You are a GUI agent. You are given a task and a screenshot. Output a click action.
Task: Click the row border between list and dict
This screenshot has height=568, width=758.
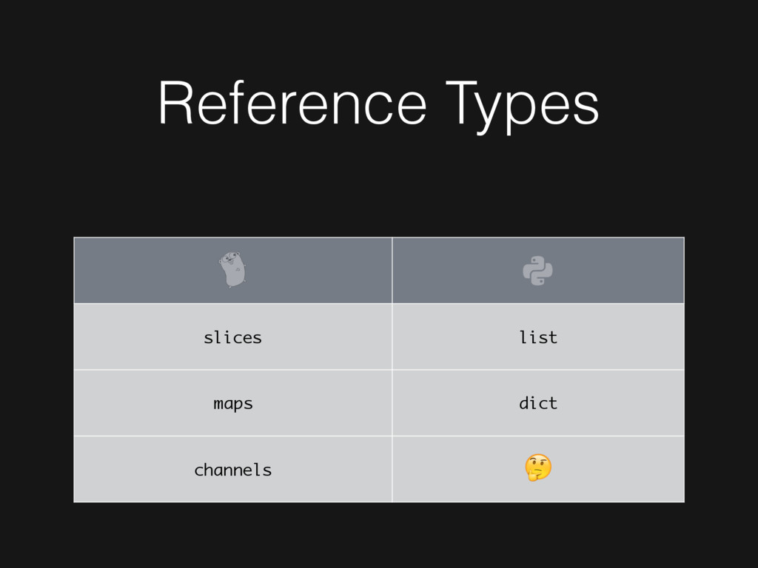coord(538,370)
